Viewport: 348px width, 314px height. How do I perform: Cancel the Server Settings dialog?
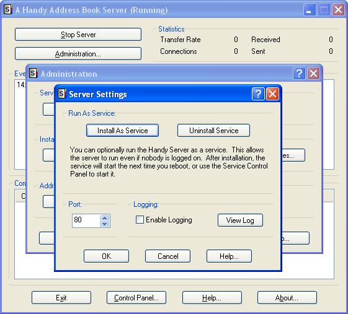[x=167, y=256]
